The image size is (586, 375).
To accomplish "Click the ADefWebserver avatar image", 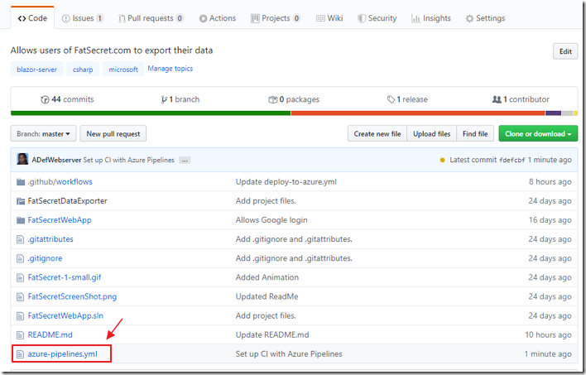I will pyautogui.click(x=22, y=159).
